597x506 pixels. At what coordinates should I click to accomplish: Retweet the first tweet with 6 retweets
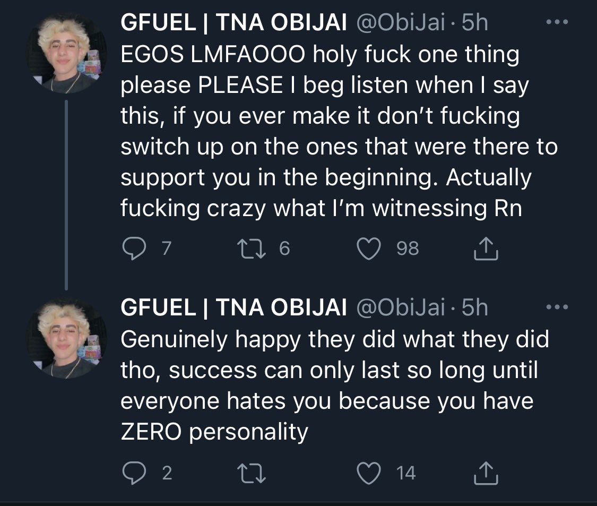pos(252,249)
